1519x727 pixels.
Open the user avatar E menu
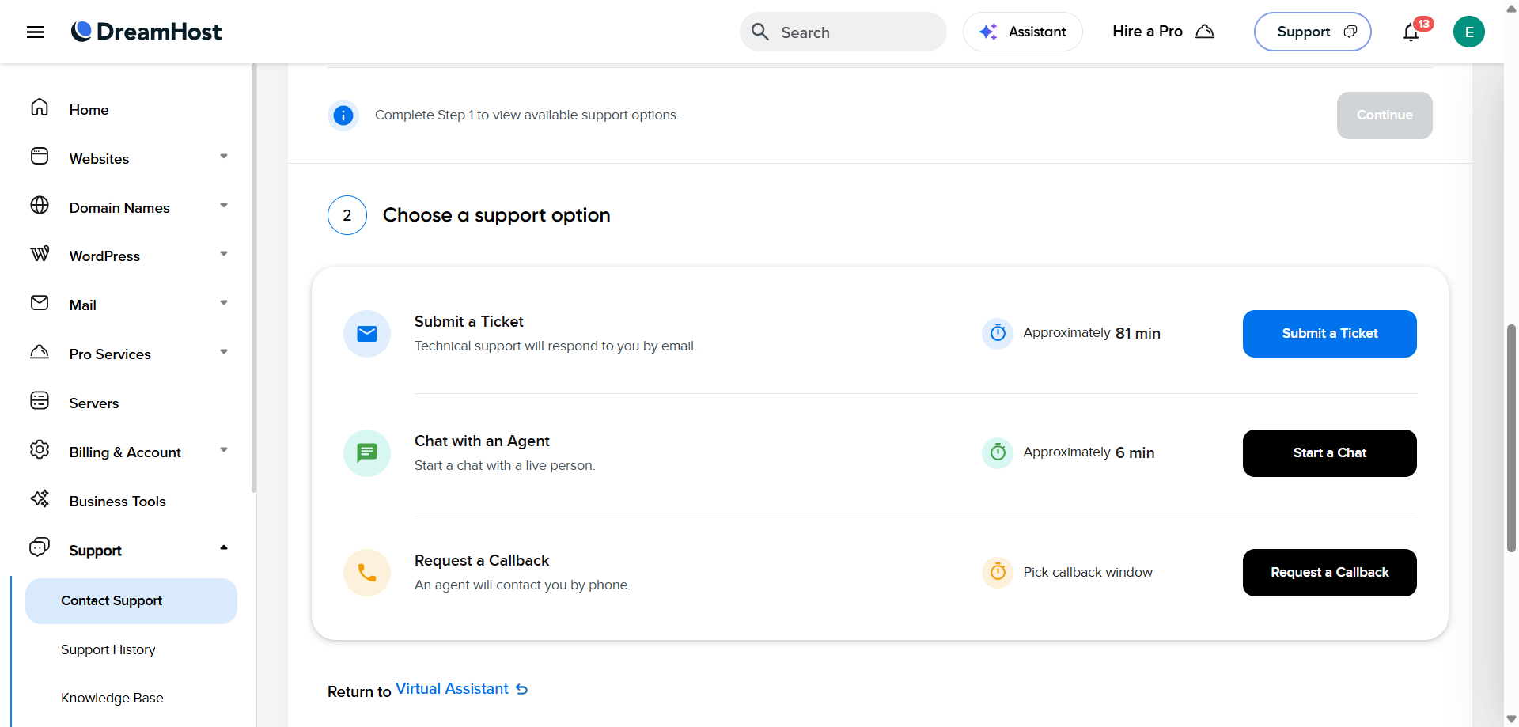point(1469,32)
